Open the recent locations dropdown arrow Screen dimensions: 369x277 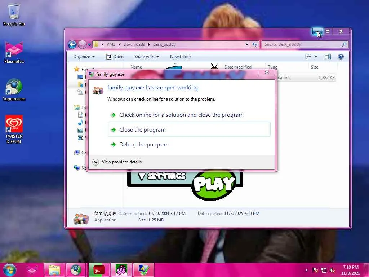tap(89, 44)
